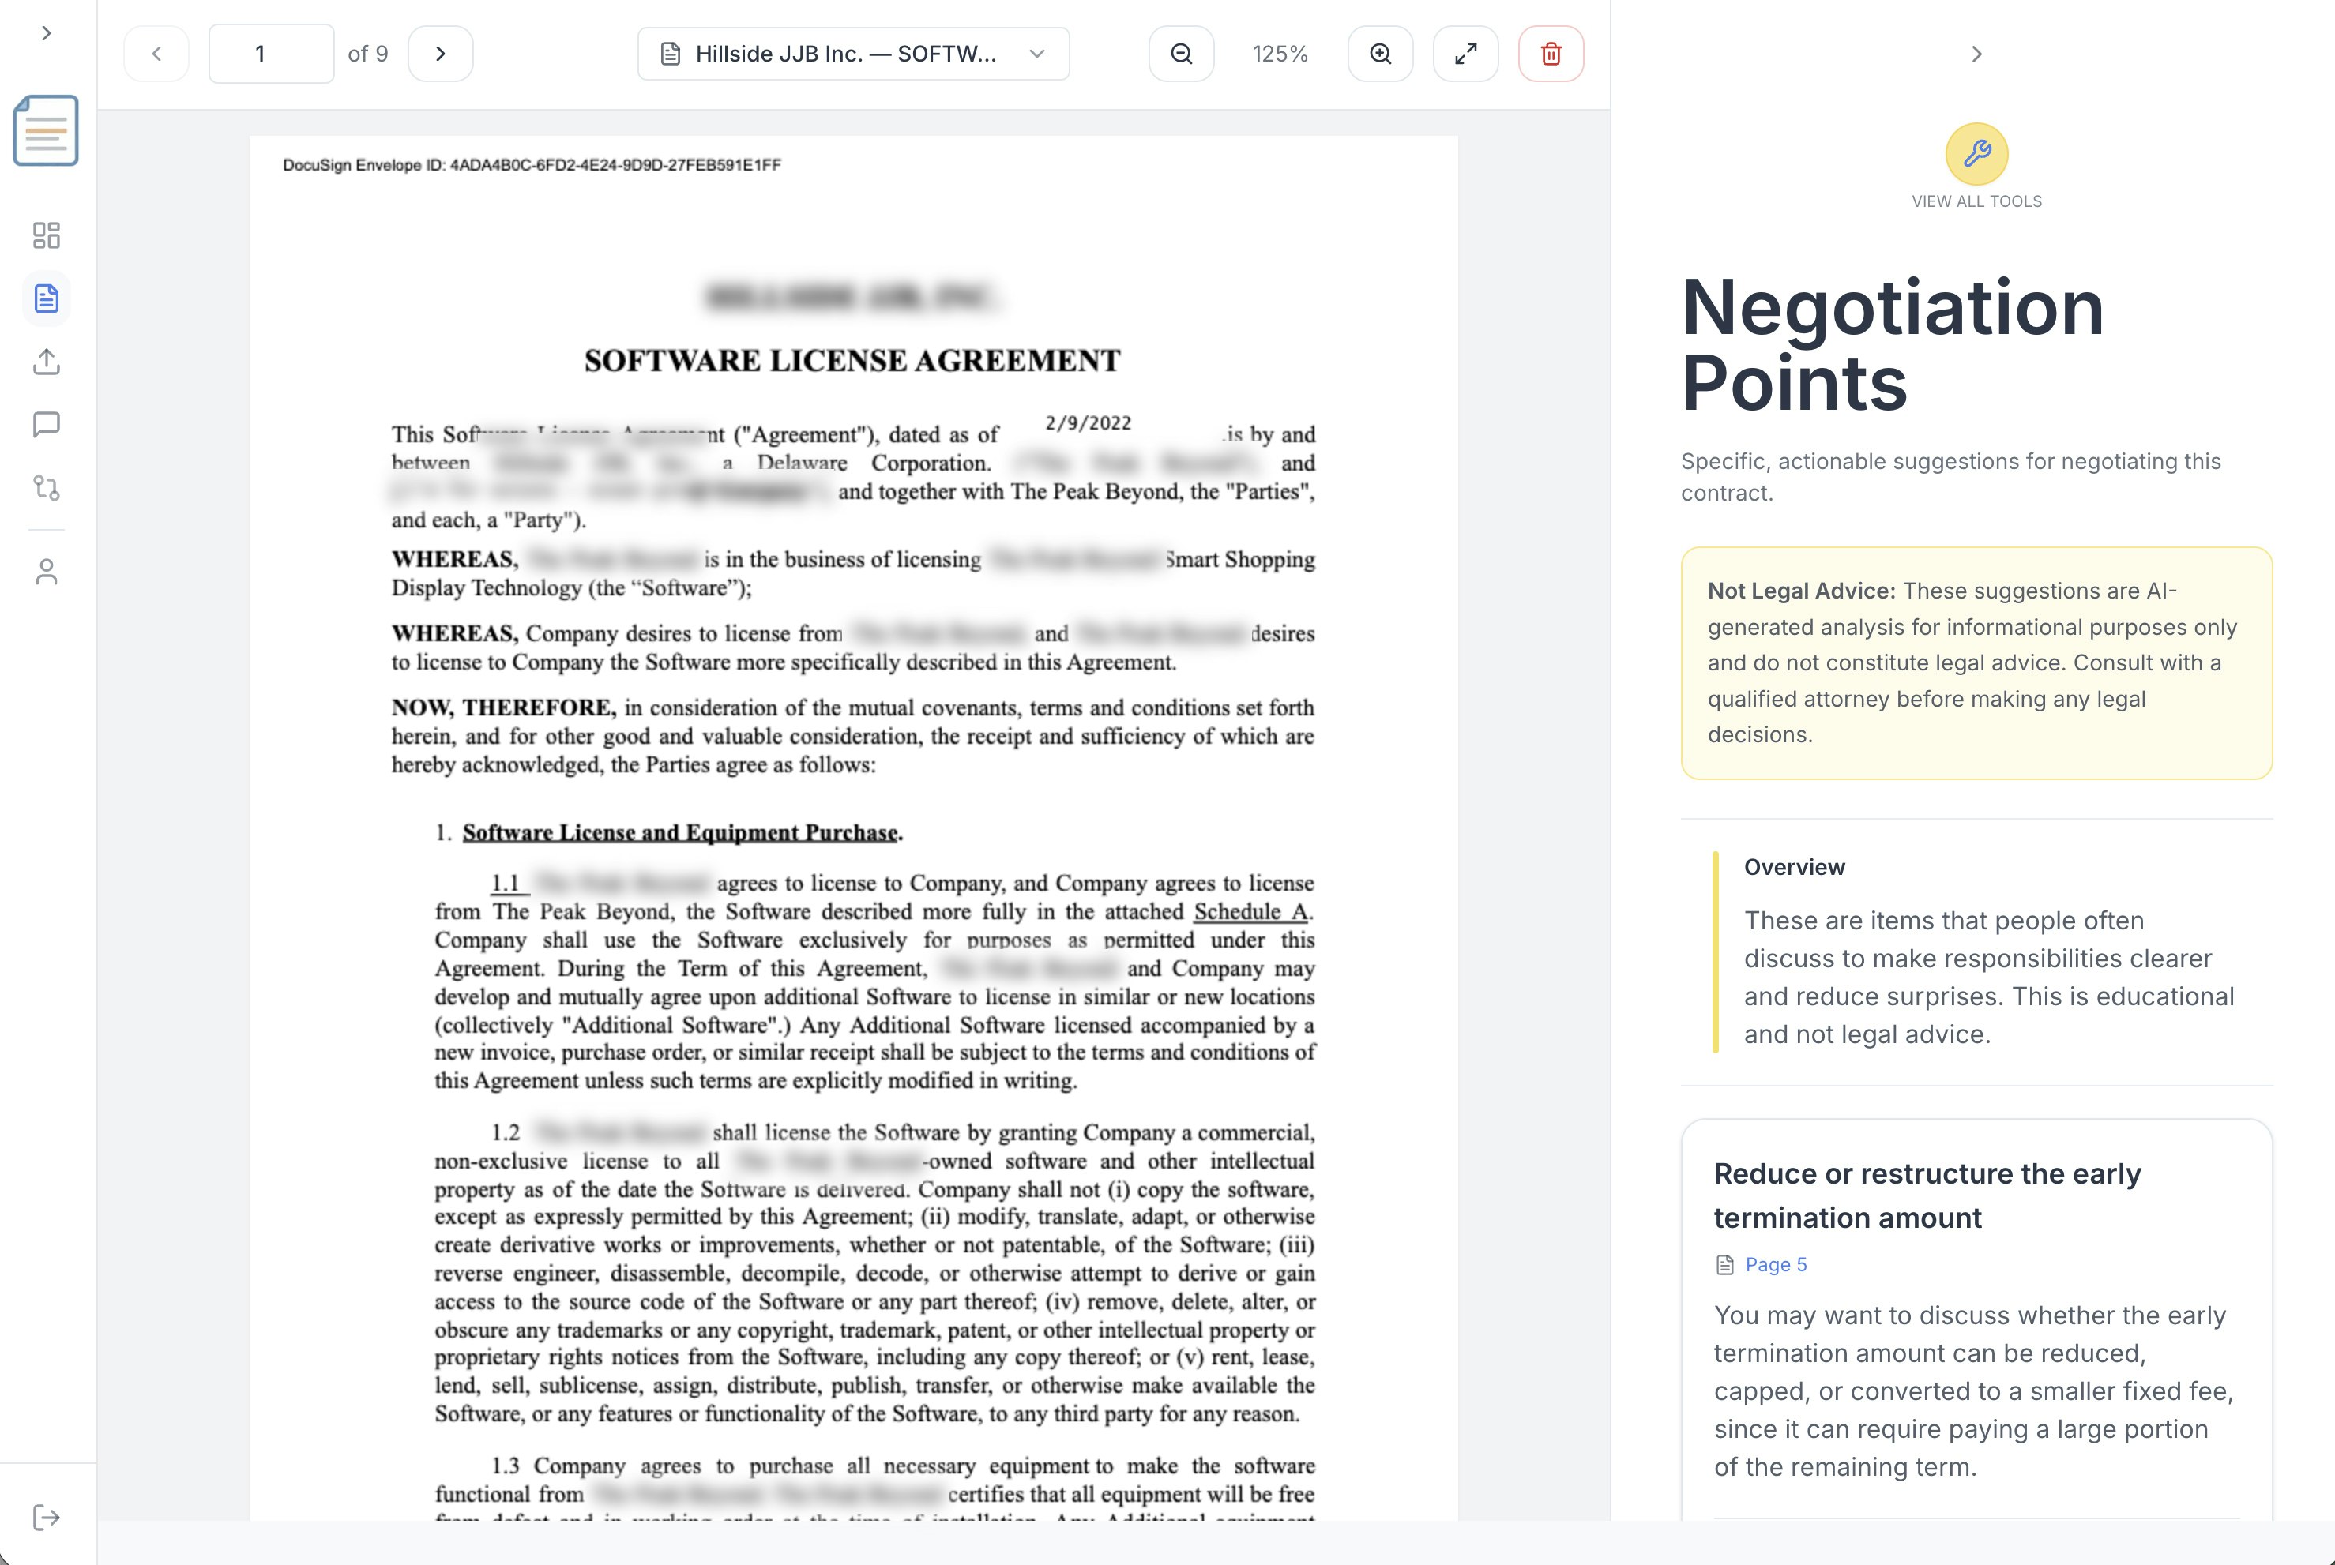Screen dimensions: 2335x1565
Task: Zoom out with the minus magnifier
Action: tap(1181, 54)
